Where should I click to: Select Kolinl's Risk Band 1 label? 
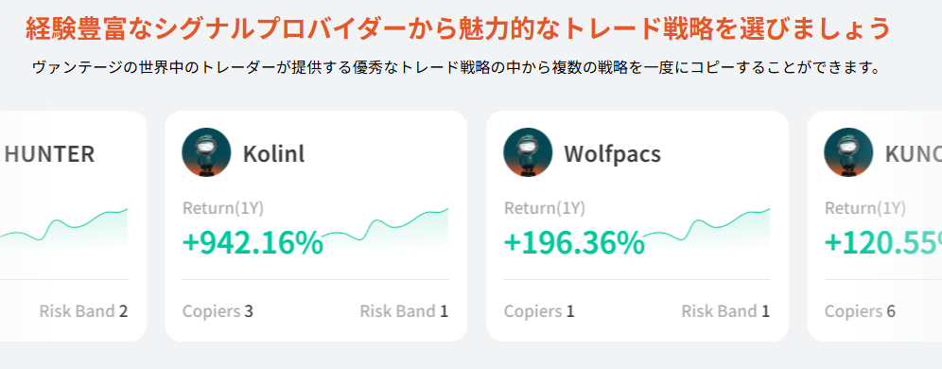coord(404,311)
